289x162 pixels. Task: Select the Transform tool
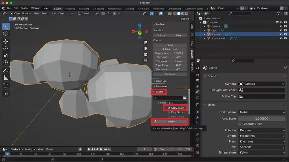pos(6,62)
